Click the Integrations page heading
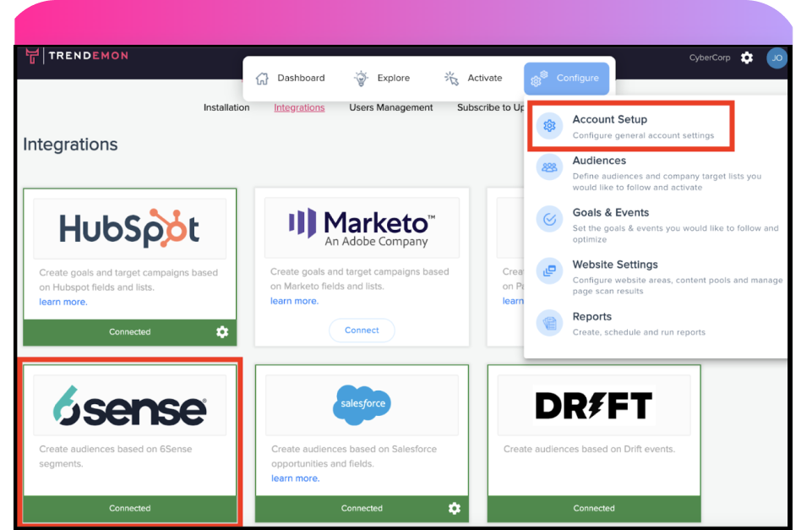The image size is (801, 530). [x=70, y=145]
